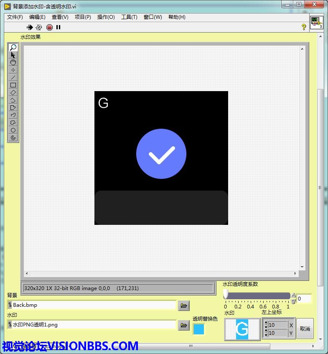The width and height of the screenshot is (328, 354).
Task: Click the Abort Execution stop button
Action: [x=49, y=27]
